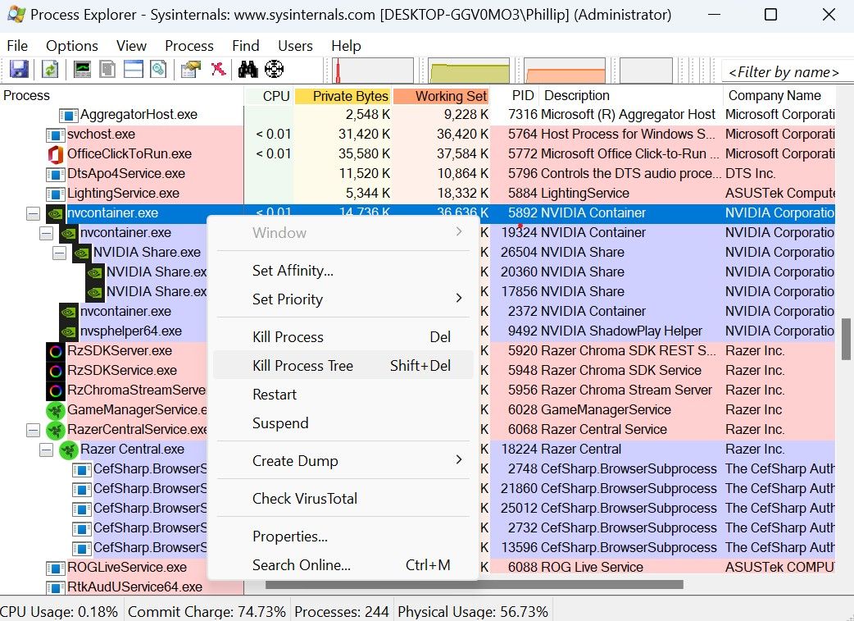Click the Save icon on the toolbar
This screenshot has height=621, width=854.
(x=17, y=69)
